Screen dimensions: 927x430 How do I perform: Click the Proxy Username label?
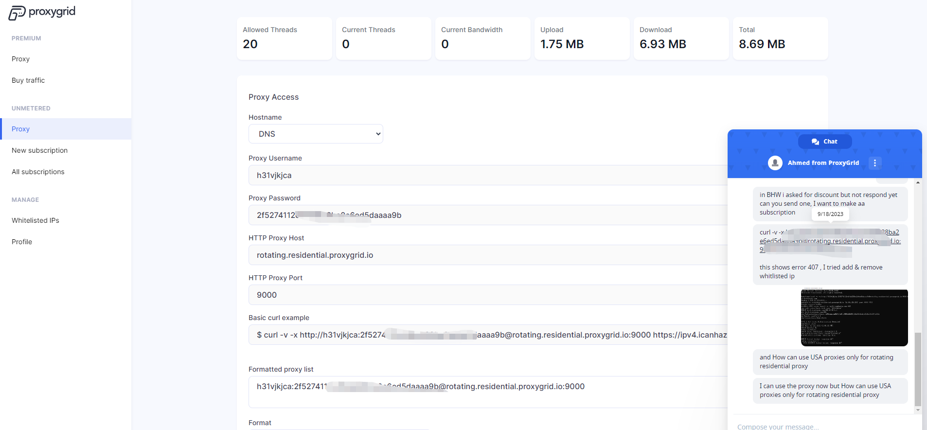coord(275,158)
